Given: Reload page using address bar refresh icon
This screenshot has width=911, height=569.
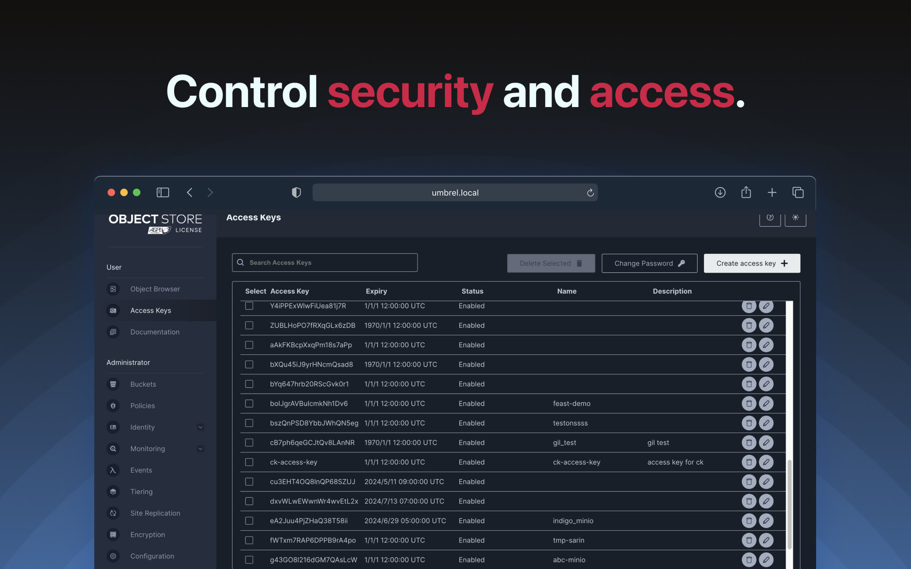Looking at the screenshot, I should point(590,193).
